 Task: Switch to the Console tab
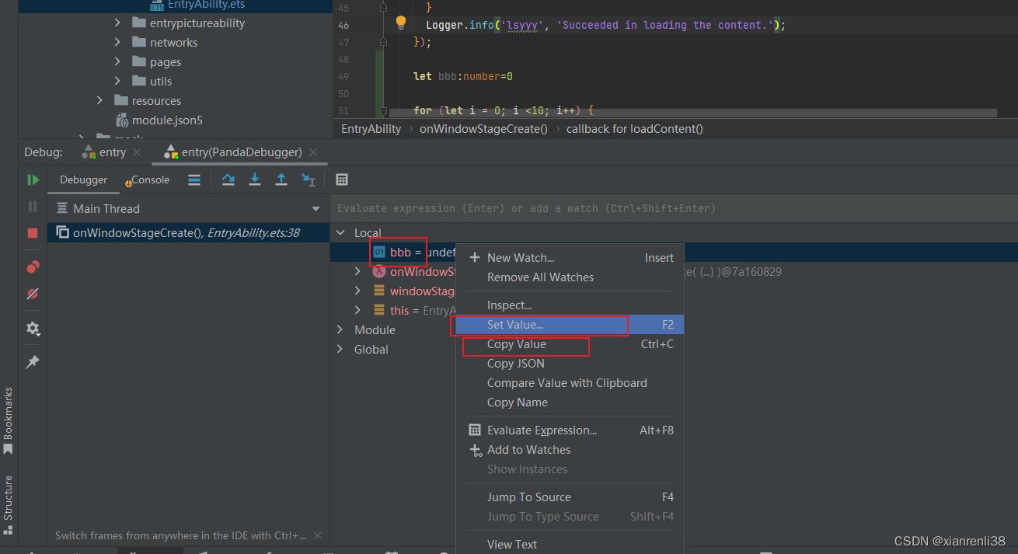(148, 179)
